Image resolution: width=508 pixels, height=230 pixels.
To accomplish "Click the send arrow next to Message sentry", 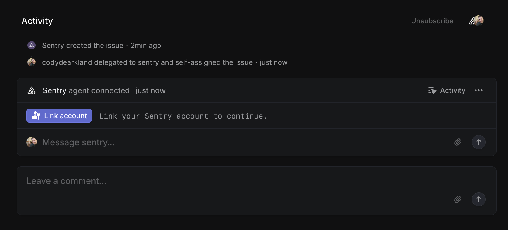I will pyautogui.click(x=478, y=142).
